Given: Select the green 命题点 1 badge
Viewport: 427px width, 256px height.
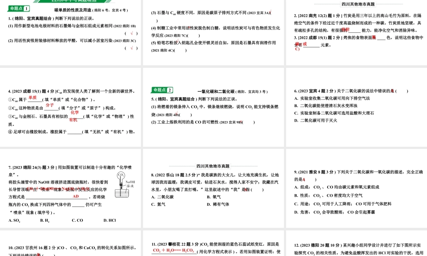Looking at the screenshot, I should (18, 9).
